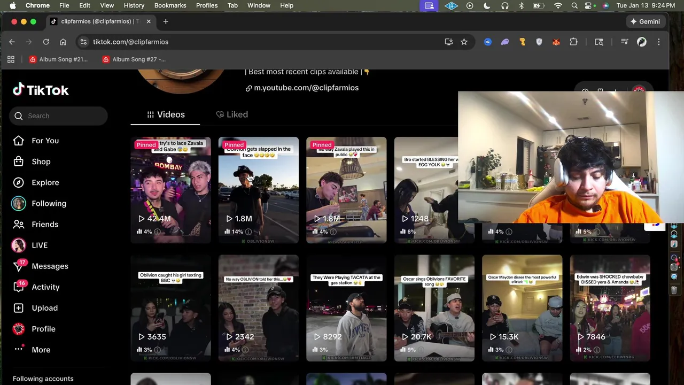Expand the More sidebar menu
Viewport: 684px width, 385px height.
(41, 350)
